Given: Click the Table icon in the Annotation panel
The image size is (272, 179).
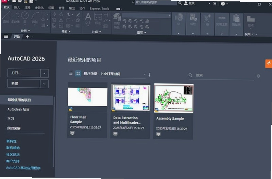Looking at the screenshot, I should (x=105, y=26).
